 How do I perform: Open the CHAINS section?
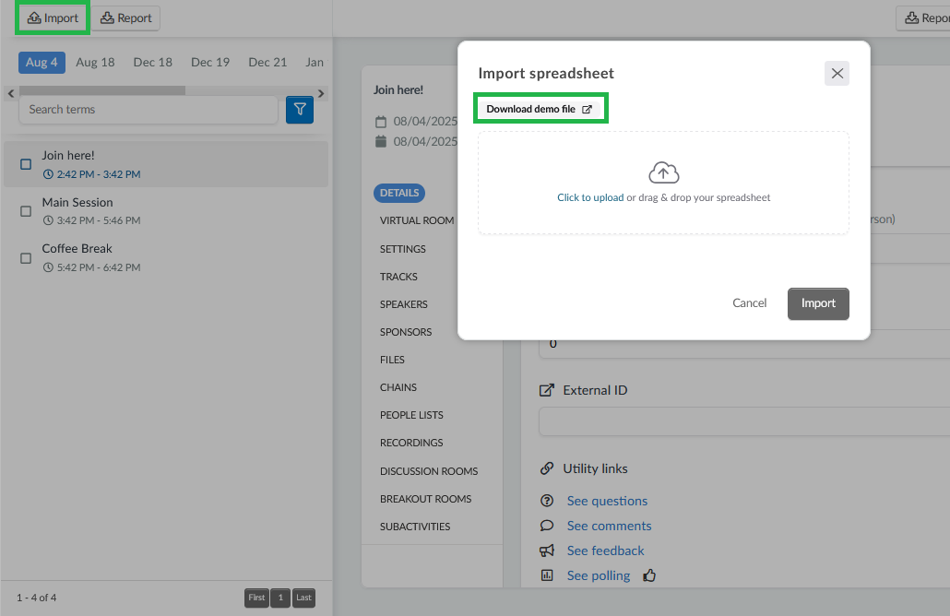398,387
